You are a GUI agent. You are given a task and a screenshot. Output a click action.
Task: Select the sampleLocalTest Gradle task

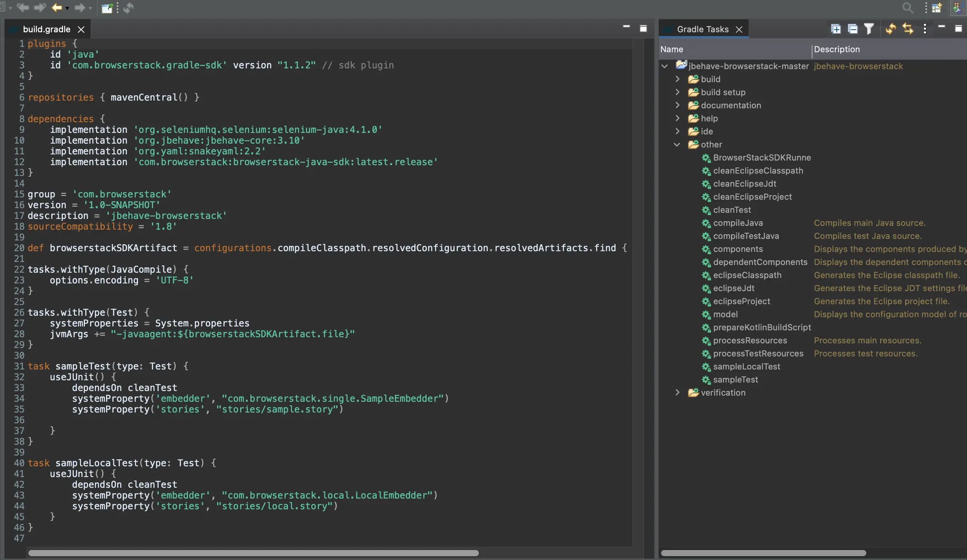[746, 367]
